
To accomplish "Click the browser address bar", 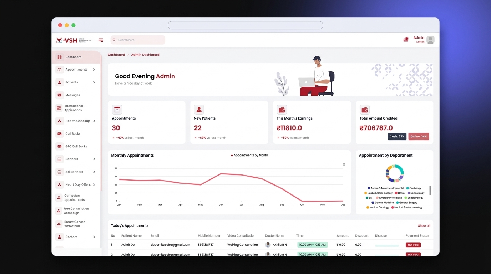I will [x=246, y=25].
